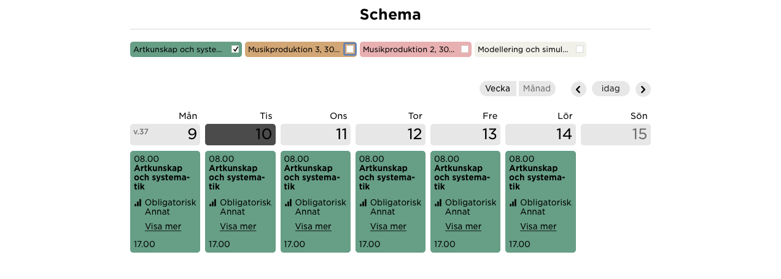
Task: Go to previous week with left chevron
Action: 578,89
